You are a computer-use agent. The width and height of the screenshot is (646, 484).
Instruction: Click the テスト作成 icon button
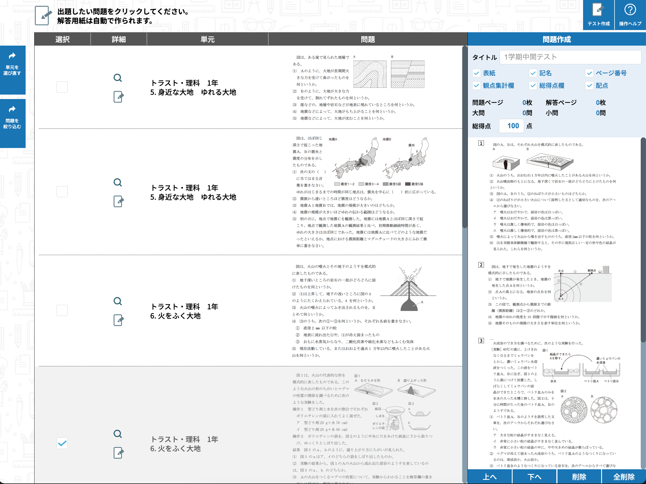[x=598, y=15]
